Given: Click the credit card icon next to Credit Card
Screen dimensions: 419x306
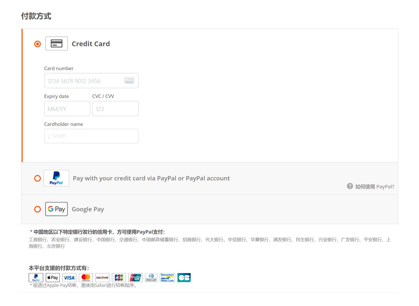Looking at the screenshot, I should [x=56, y=43].
